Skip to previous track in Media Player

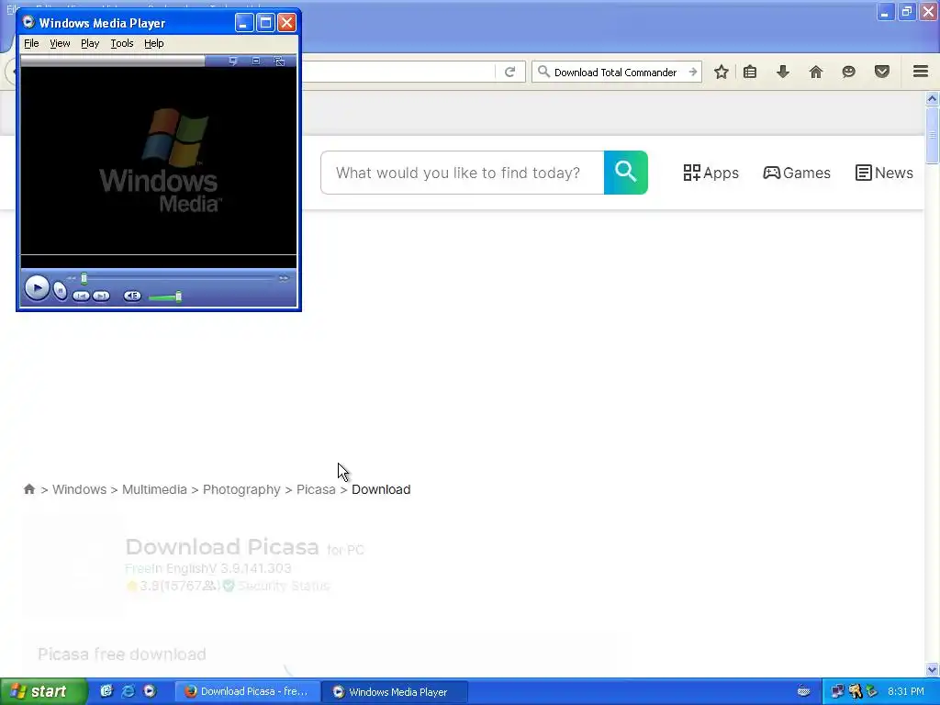tap(81, 297)
